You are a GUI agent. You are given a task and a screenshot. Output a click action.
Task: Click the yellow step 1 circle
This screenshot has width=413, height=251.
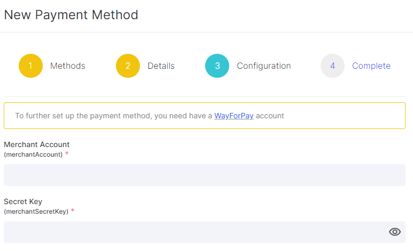click(30, 66)
